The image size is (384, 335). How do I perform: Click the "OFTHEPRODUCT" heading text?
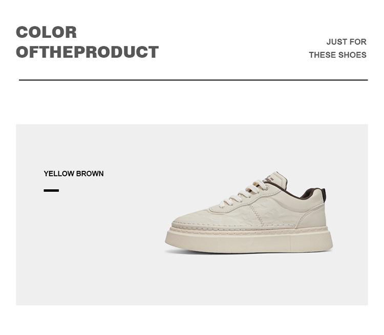pyautogui.click(x=87, y=52)
